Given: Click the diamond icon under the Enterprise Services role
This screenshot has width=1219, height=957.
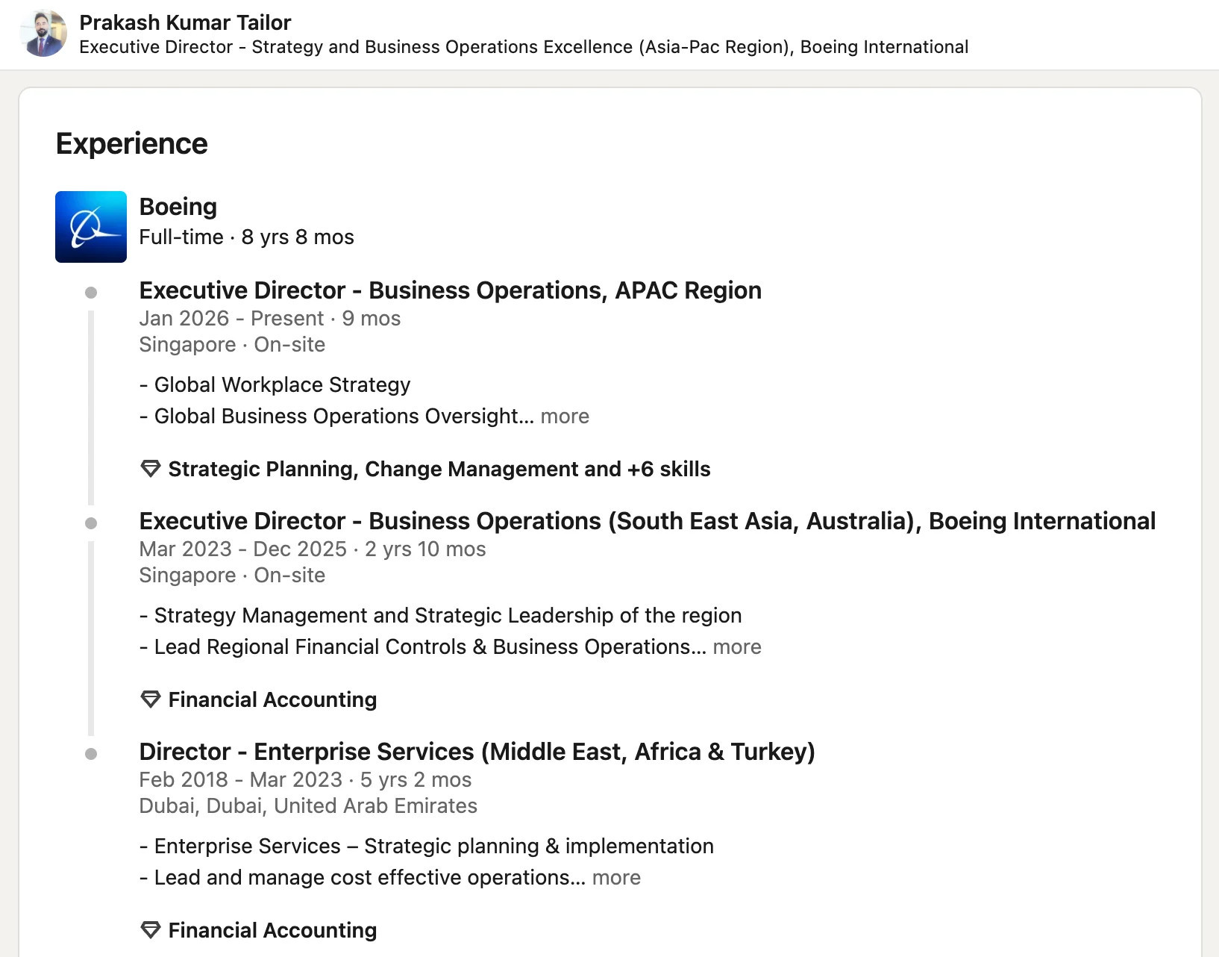Looking at the screenshot, I should click(x=151, y=930).
